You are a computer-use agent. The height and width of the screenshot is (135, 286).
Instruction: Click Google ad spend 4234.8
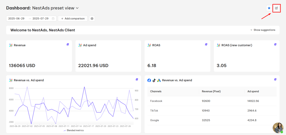point(252,120)
